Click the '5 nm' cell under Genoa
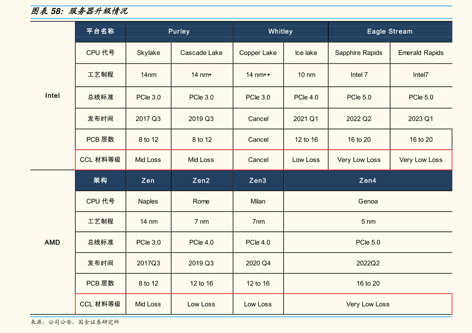Screen dimensions: 472x333 368,222
